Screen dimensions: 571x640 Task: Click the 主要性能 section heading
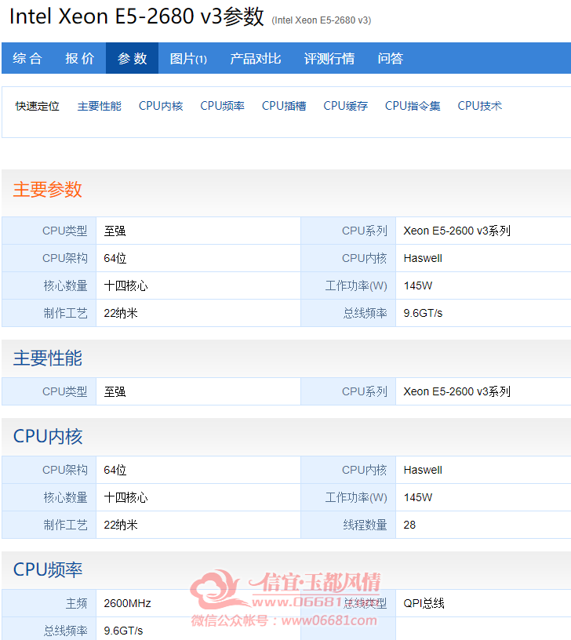click(x=47, y=358)
